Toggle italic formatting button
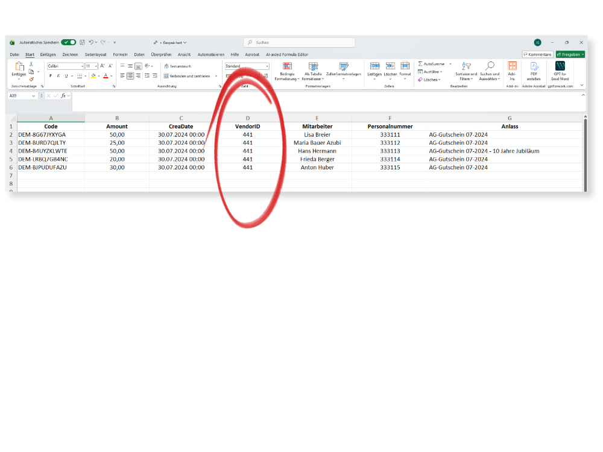The height and width of the screenshot is (452, 603). [x=58, y=76]
